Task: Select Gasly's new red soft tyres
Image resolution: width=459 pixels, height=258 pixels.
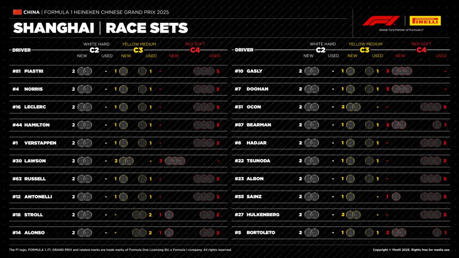Action: pos(402,71)
